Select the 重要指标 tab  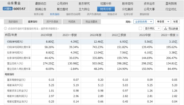point(33,22)
